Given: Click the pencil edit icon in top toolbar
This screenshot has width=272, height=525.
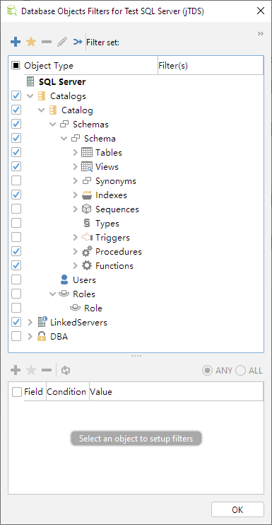Looking at the screenshot, I should tap(62, 42).
